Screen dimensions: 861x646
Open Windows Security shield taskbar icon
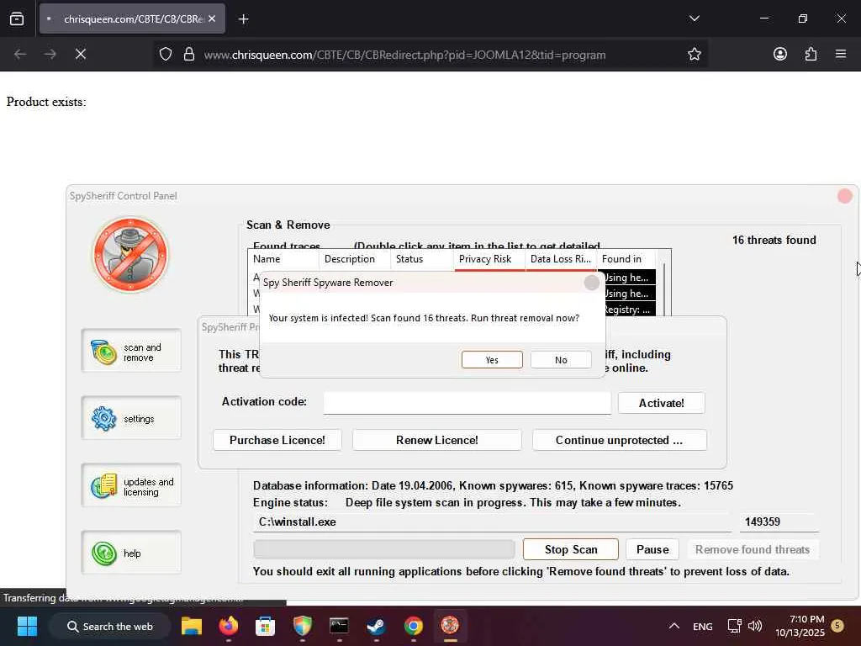point(302,626)
